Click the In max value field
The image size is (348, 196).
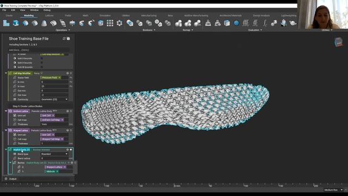point(54,86)
